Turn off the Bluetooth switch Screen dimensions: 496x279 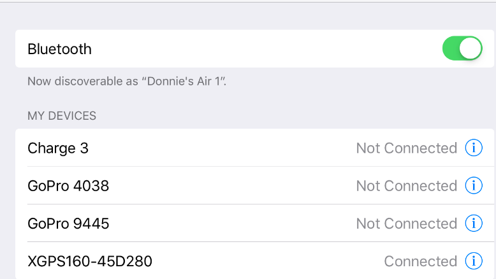coord(462,48)
